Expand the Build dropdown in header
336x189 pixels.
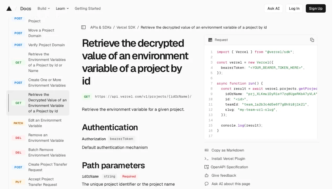44,8
